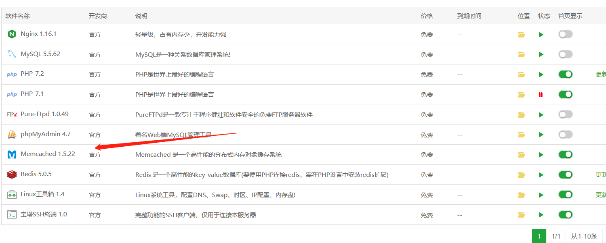Click the 到期时间 column header
The height and width of the screenshot is (243, 606).
pyautogui.click(x=469, y=16)
